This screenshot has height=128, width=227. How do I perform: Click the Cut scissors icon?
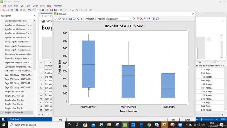click(x=17, y=10)
